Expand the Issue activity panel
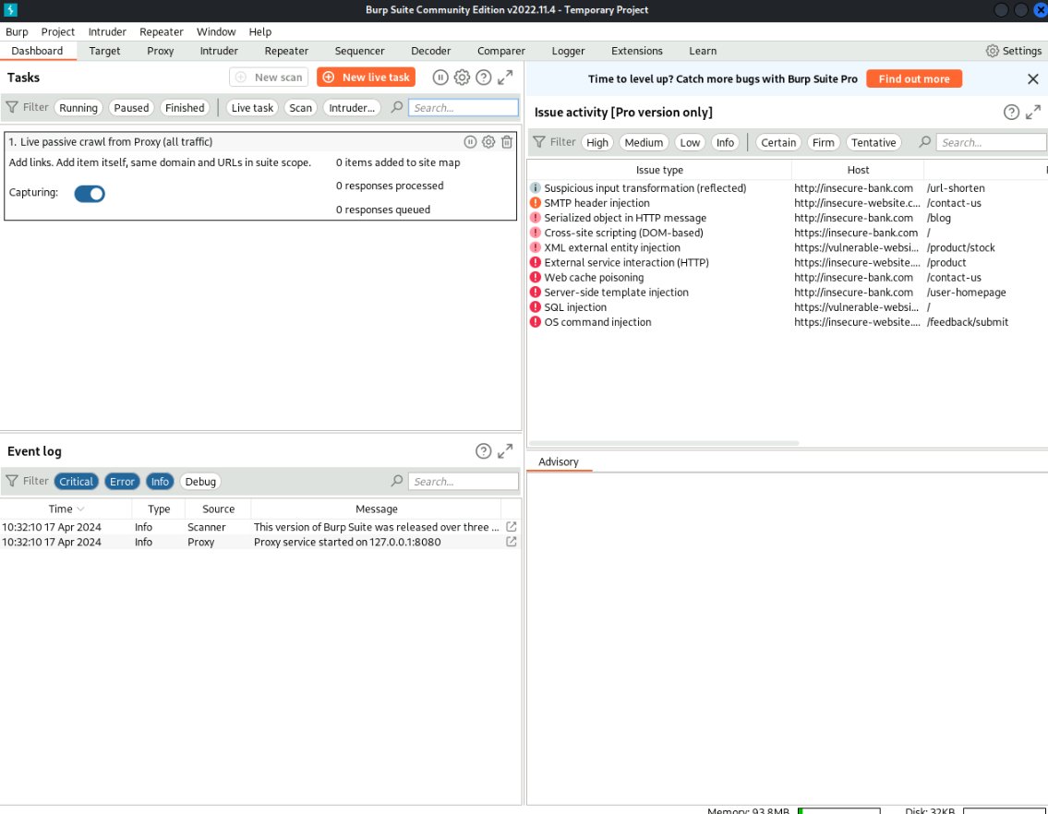Viewport: 1048px width, 814px height. pos(1033,113)
